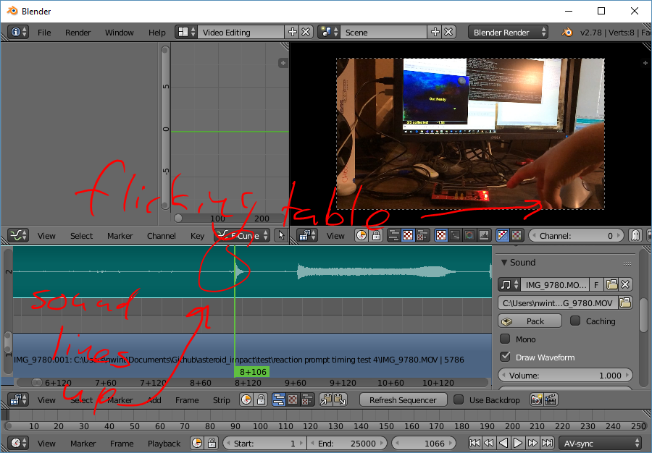
Task: Click the Pack button in Sound panel
Action: coord(530,321)
